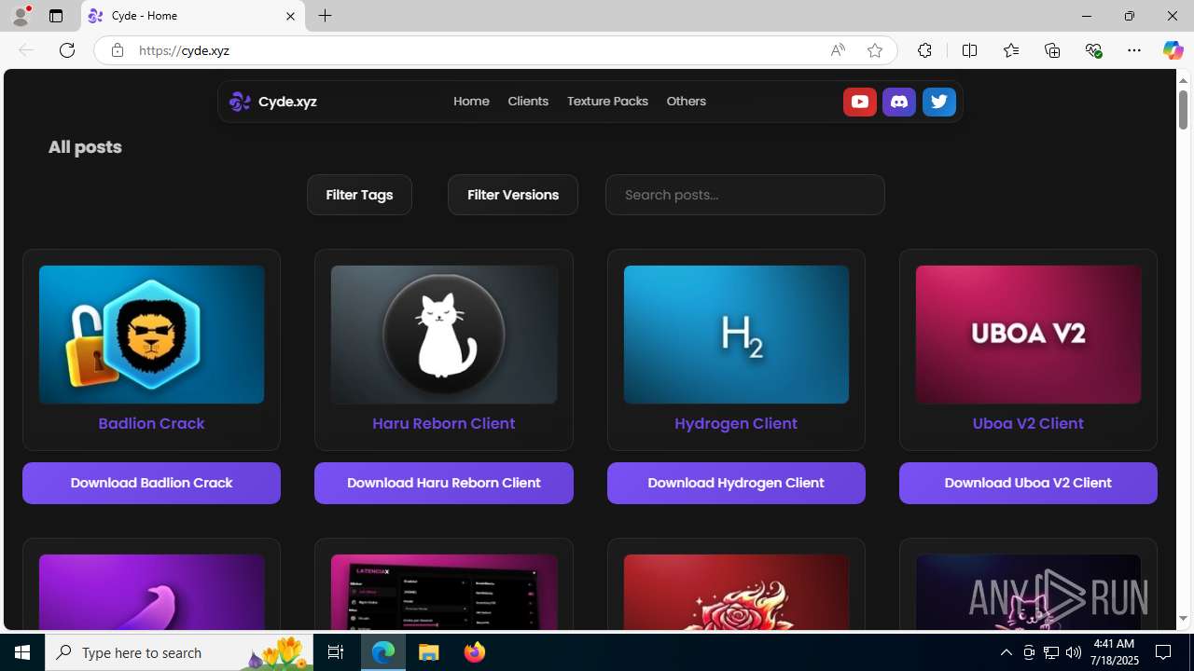
Task: Click Download Badlion Crack button
Action: [151, 483]
